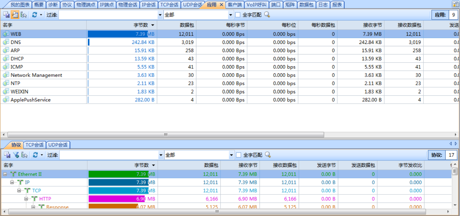Switch to the 我的图表 tab
Viewport: 460px width, 216px height.
tap(20, 5)
